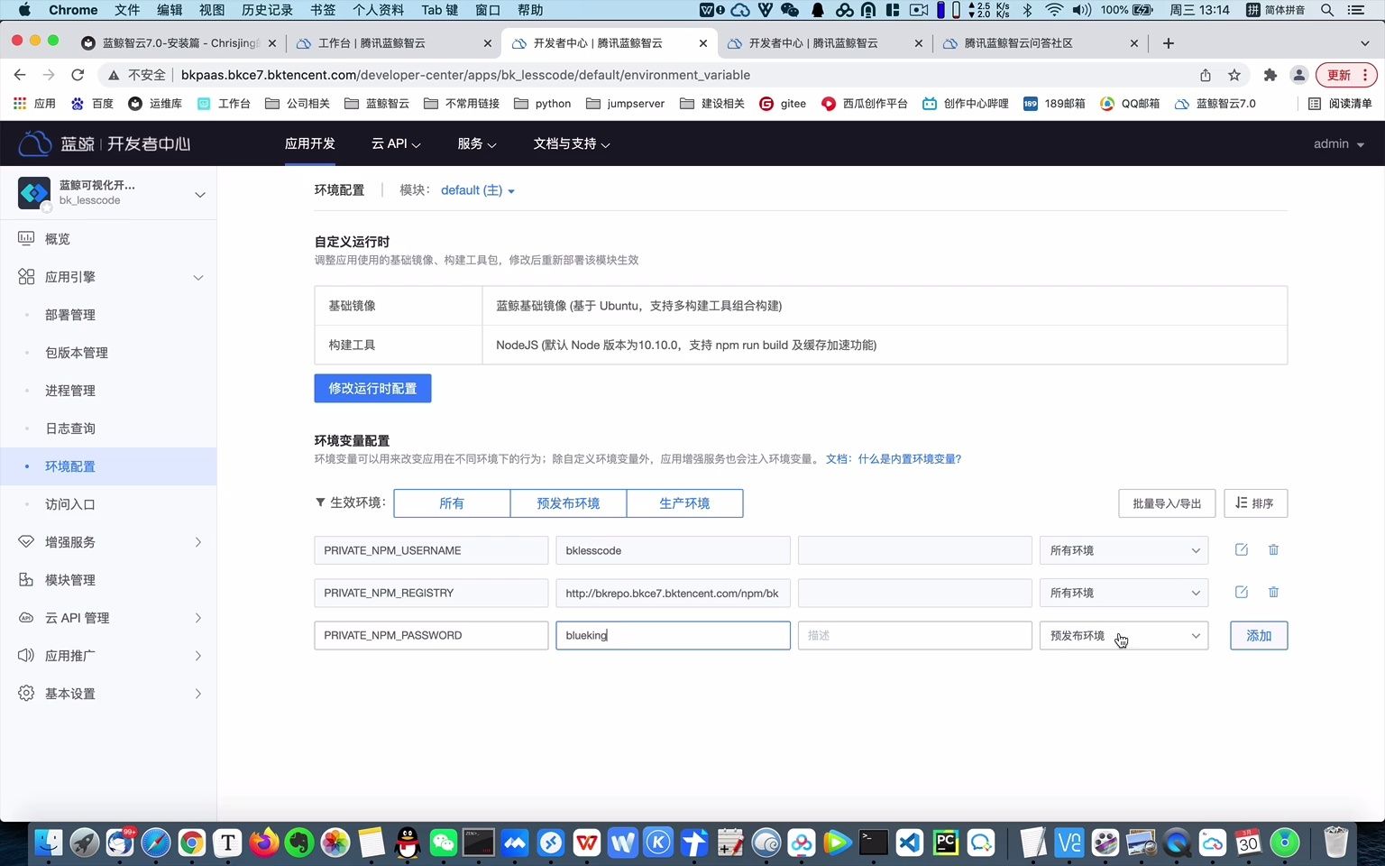Image resolution: width=1385 pixels, height=866 pixels.
Task: Click the PRIVATE_NPM_PASSWORD name field
Action: click(x=431, y=635)
